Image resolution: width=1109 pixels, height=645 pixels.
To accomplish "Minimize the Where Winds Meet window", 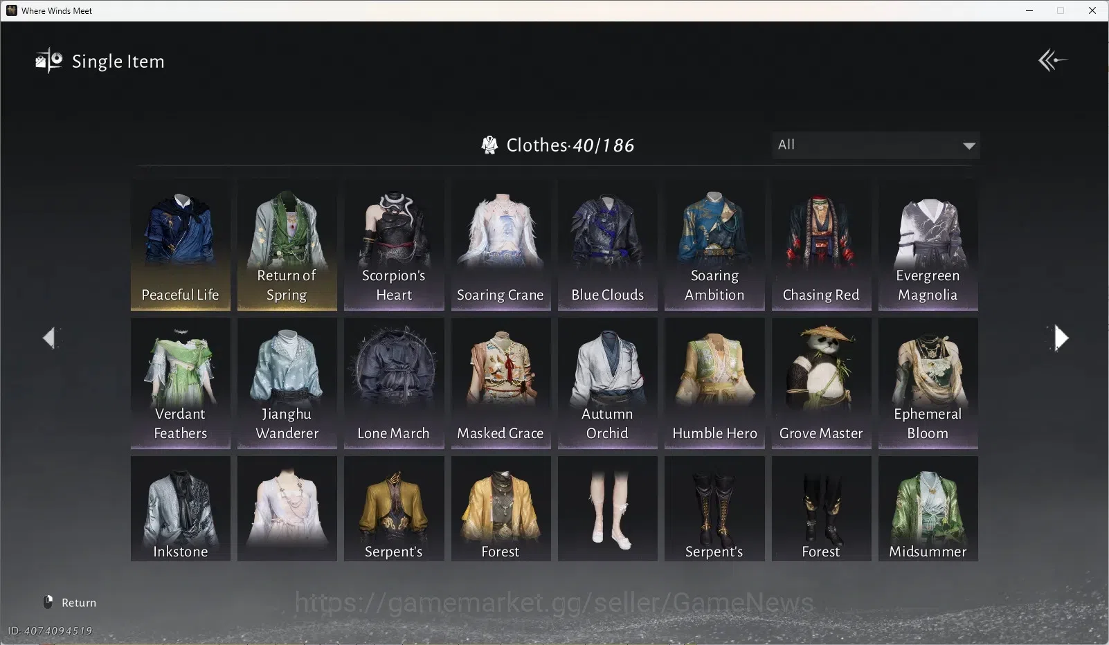I will [x=1029, y=10].
